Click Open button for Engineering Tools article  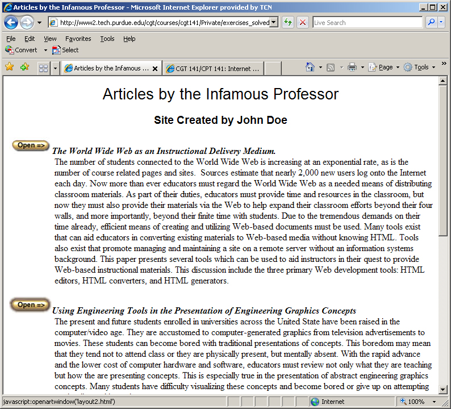point(31,304)
